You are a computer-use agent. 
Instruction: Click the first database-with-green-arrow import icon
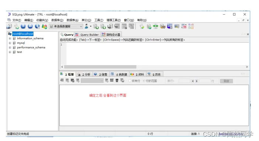[96, 27]
